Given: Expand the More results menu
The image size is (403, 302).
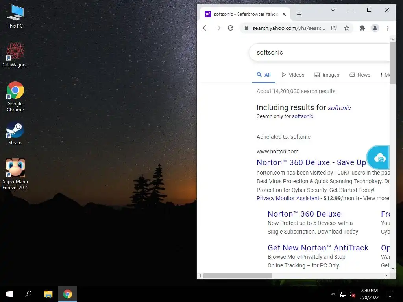Looking at the screenshot, I should 385,75.
